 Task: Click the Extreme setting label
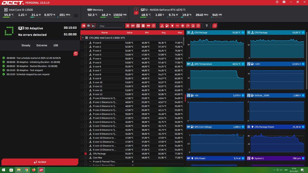pyautogui.click(x=42, y=45)
